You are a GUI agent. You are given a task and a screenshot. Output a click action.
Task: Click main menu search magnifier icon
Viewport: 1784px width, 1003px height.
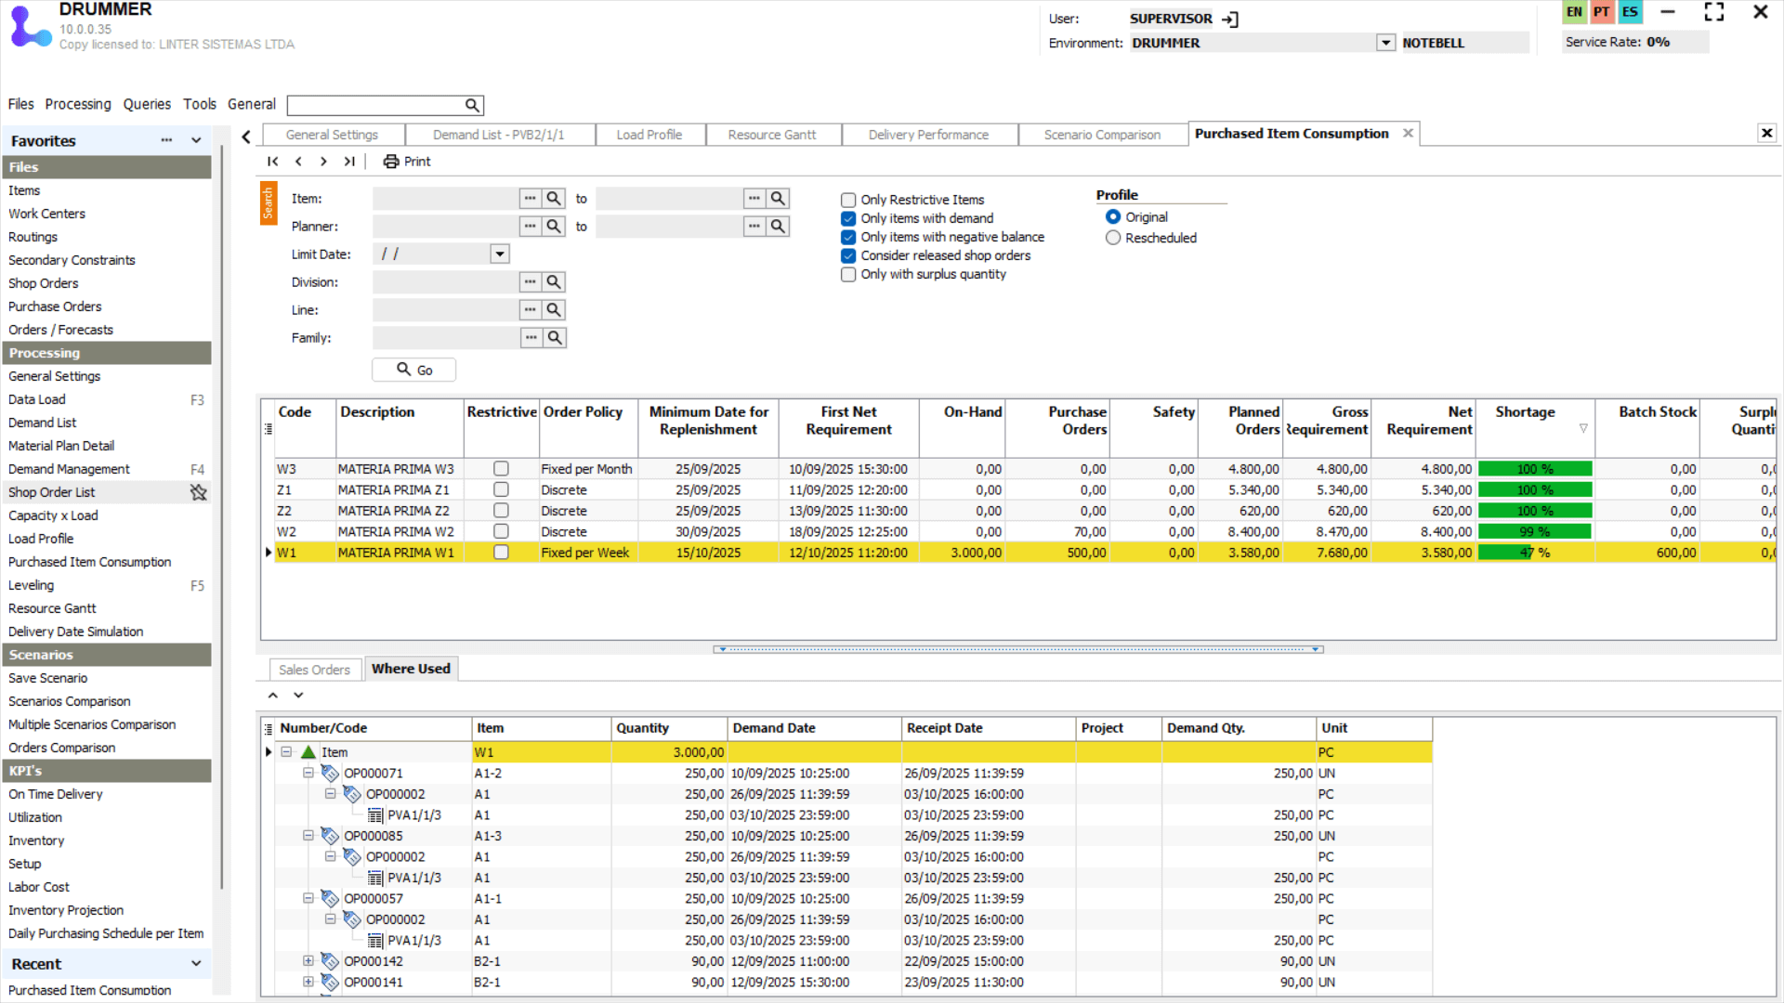point(472,105)
